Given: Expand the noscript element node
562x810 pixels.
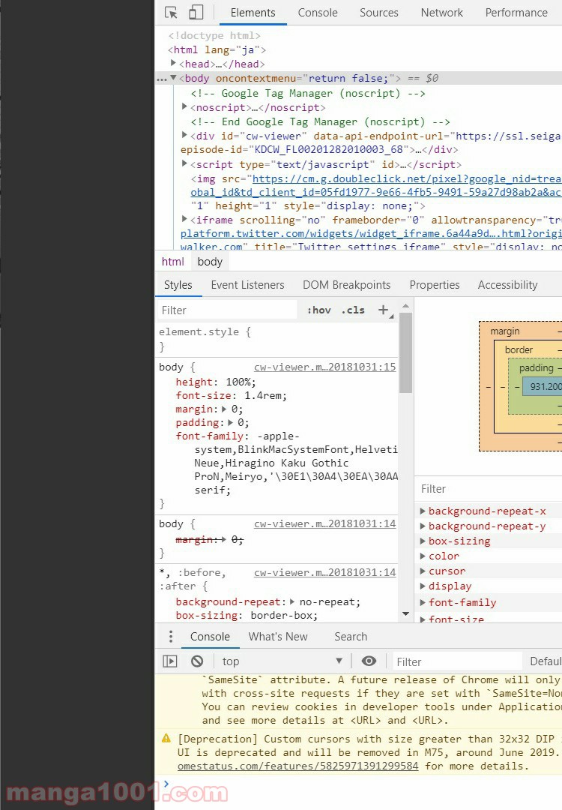Looking at the screenshot, I should (x=184, y=106).
